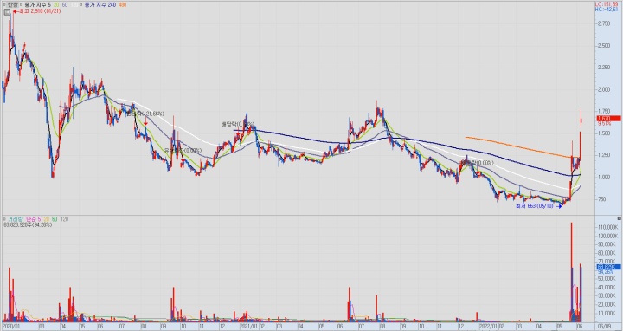Click the 60-period moving average label in price legend
Image resolution: width=623 pixels, height=331 pixels.
point(65,5)
